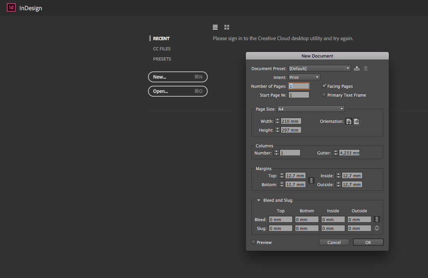Toggle the bleed chain link icon
This screenshot has height=278, width=428.
(x=377, y=219)
